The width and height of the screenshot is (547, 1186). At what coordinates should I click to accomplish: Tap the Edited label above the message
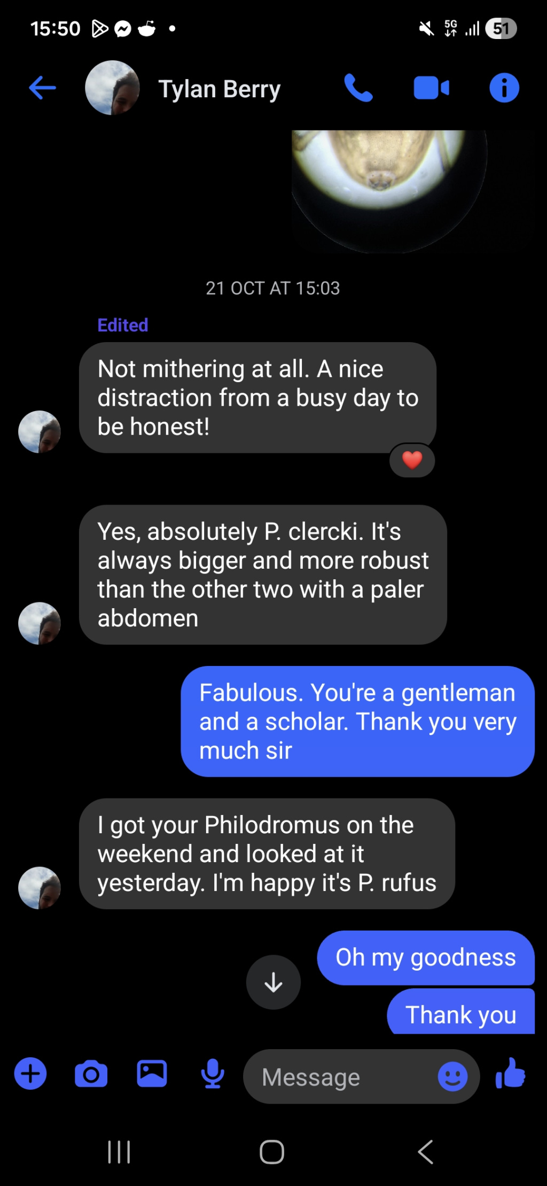[122, 325]
